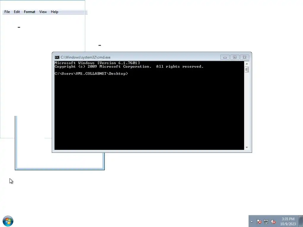Open the File menu in Notepad
303x227 pixels.
7,12
